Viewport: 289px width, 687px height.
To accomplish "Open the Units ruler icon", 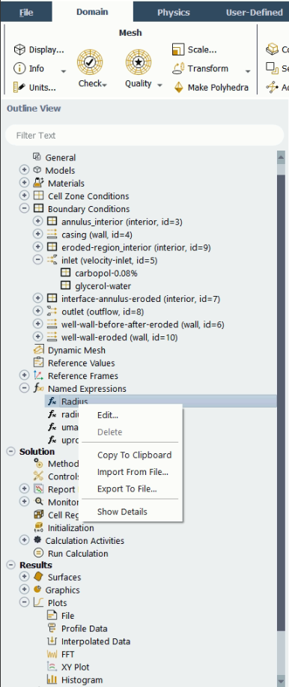I will (x=19, y=87).
